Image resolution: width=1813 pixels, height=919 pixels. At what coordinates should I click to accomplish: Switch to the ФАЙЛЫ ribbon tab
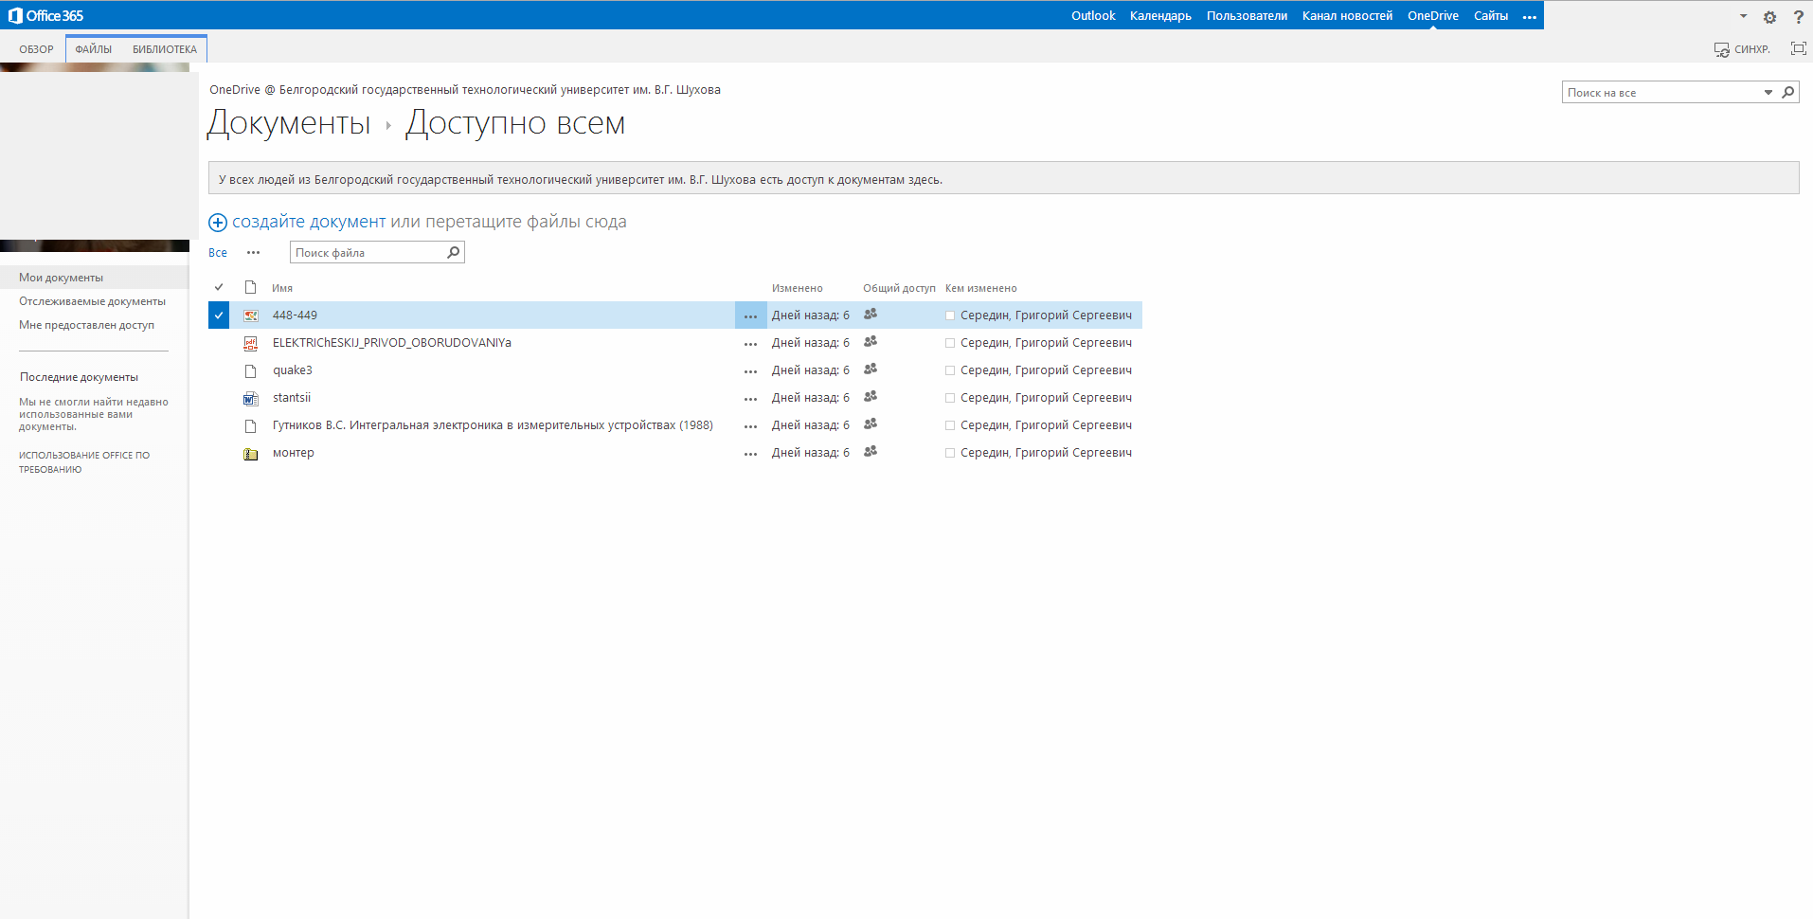pyautogui.click(x=94, y=49)
